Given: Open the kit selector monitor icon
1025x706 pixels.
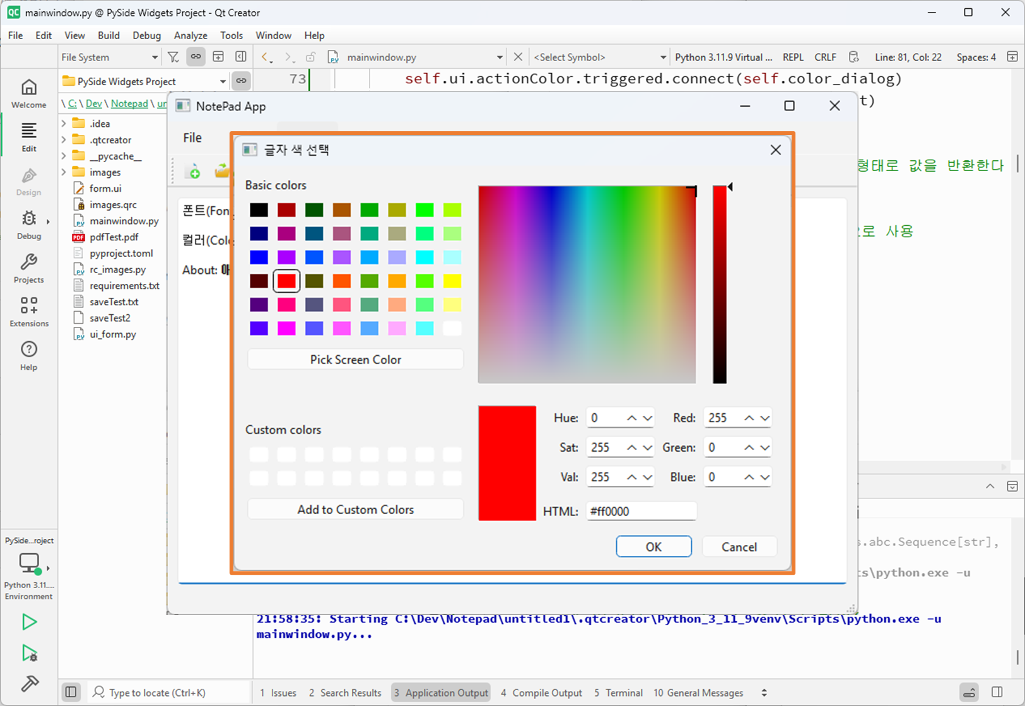Looking at the screenshot, I should (x=29, y=563).
